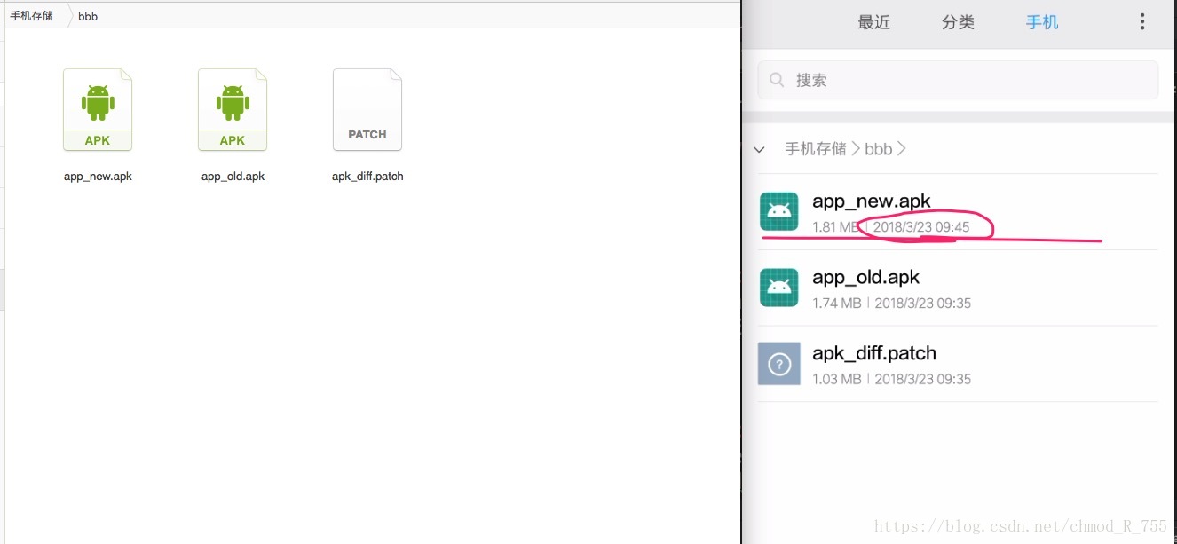Select the app_old.apk Android file icon in the bbb folder window
This screenshot has height=544, width=1177.
233,110
